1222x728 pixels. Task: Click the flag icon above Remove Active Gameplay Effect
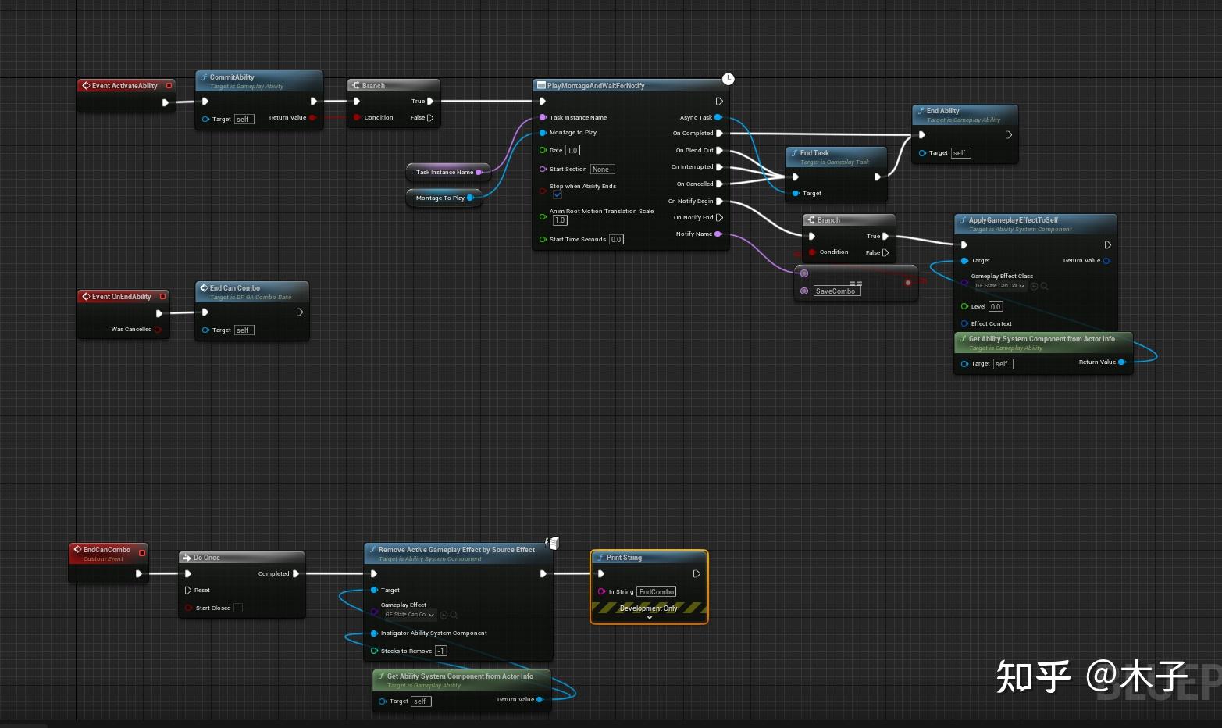553,542
